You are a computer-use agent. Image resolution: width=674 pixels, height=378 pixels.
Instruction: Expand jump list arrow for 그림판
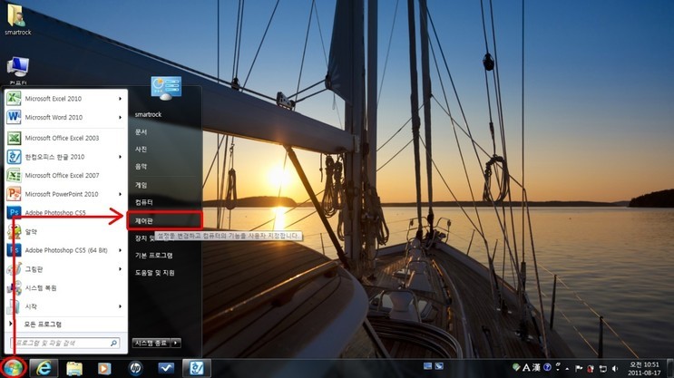[x=121, y=269]
